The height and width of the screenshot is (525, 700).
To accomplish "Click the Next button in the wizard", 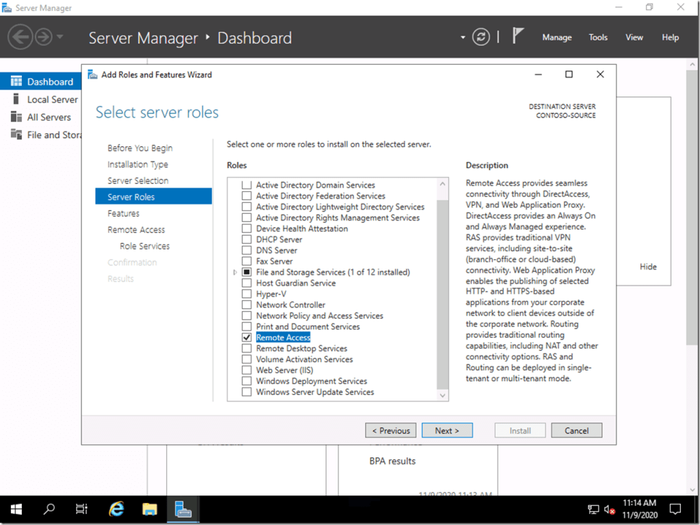I will 447,430.
